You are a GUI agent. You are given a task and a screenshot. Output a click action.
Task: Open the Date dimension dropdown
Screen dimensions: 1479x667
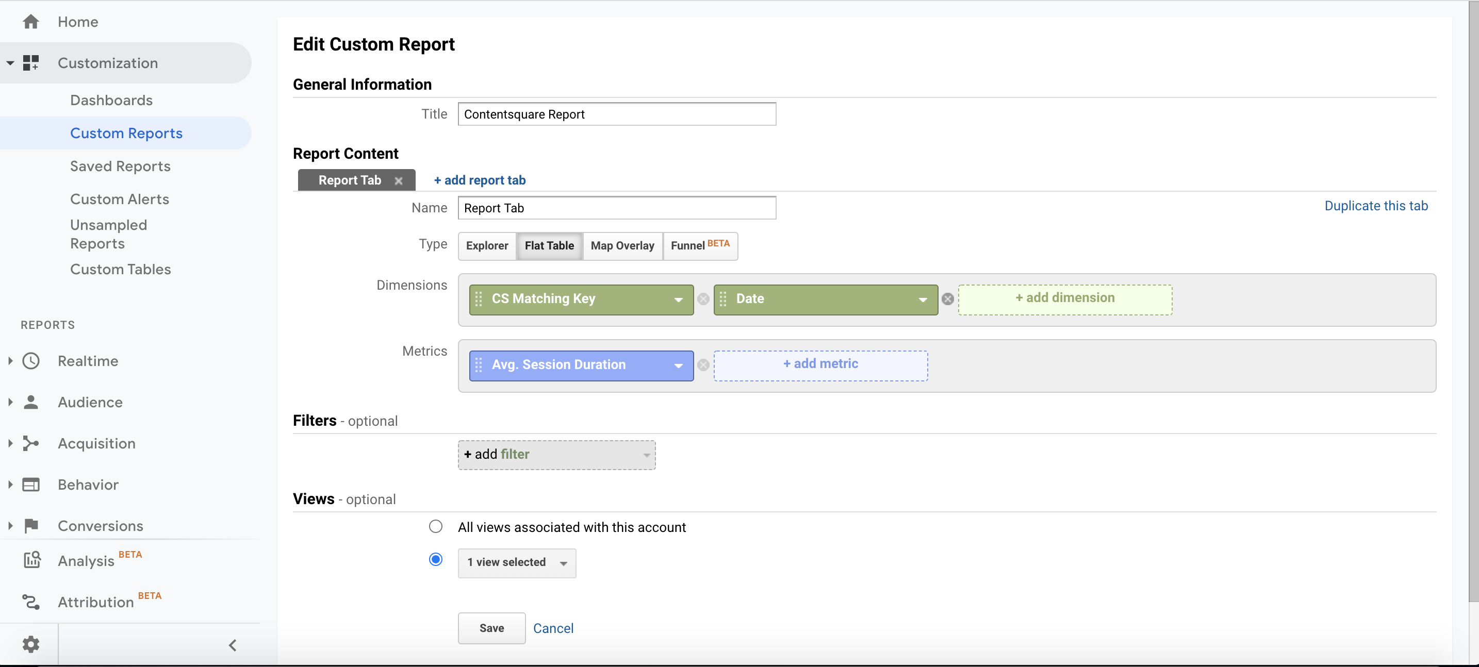click(x=923, y=299)
